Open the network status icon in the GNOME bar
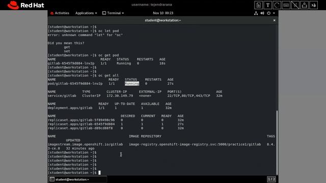Viewport: 326px width, 183px height. [x=256, y=13]
